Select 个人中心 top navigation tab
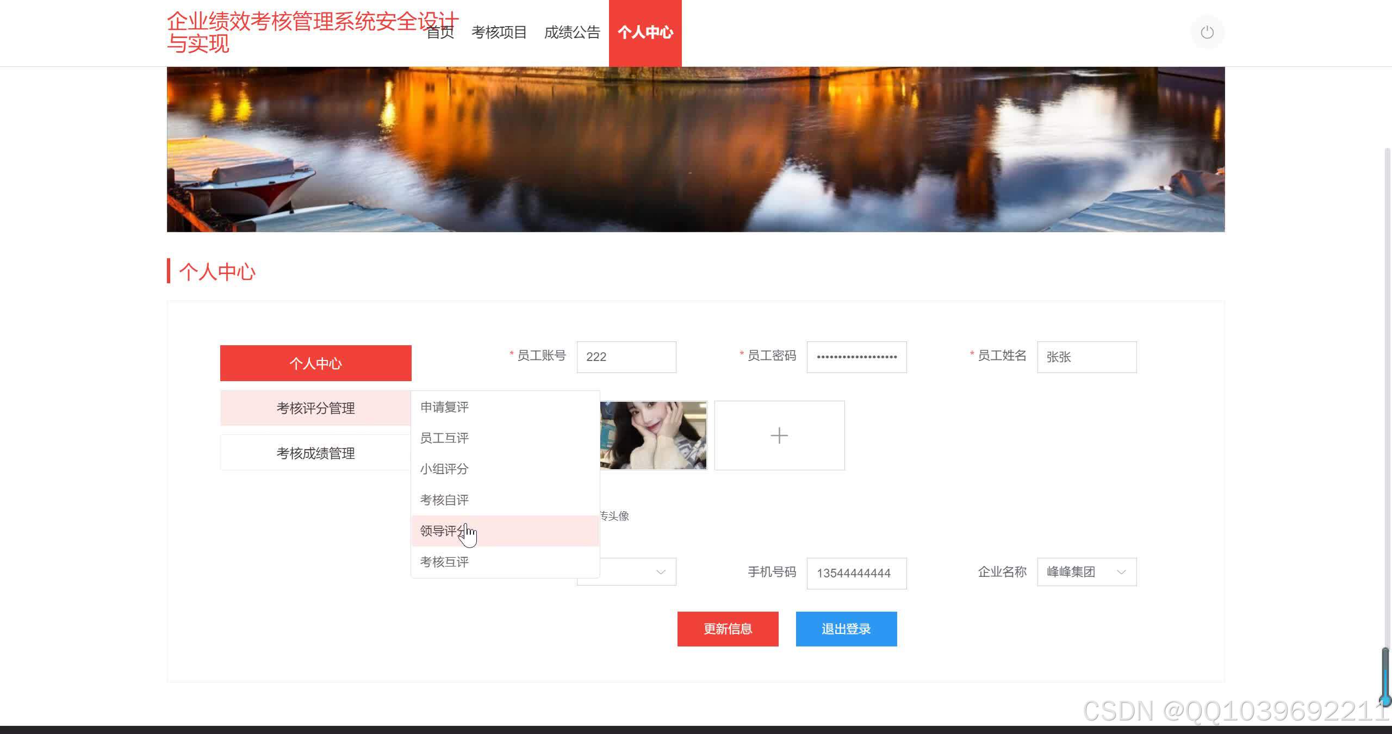Image resolution: width=1392 pixels, height=734 pixels. tap(645, 33)
